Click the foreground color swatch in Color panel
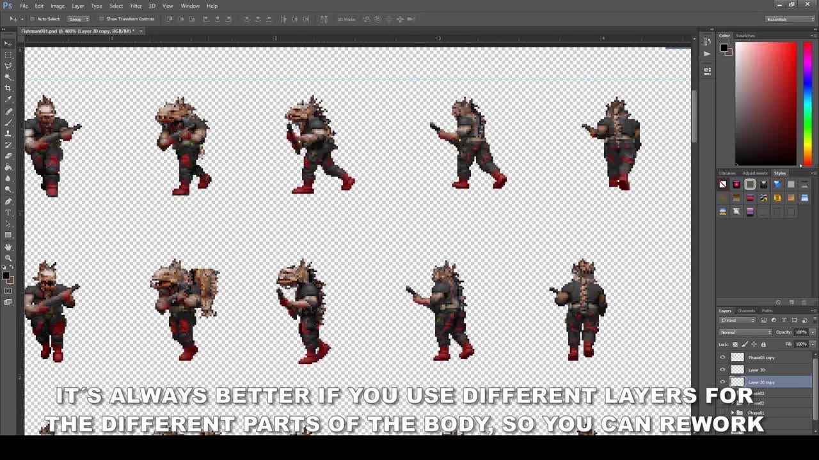The height and width of the screenshot is (460, 819). click(724, 48)
